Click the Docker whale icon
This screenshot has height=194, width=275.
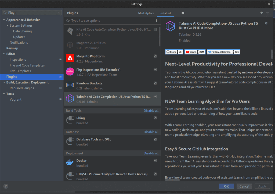point(70,162)
